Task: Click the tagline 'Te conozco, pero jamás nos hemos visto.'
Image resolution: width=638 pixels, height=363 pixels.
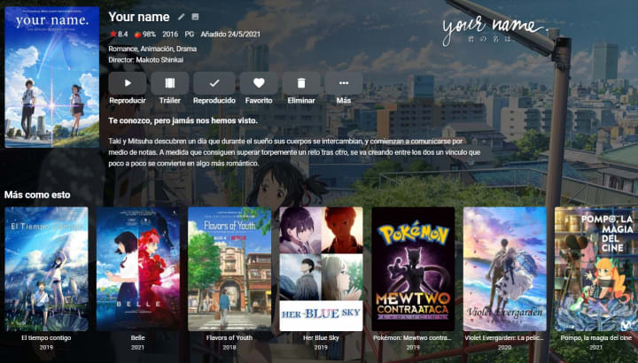Action: pyautogui.click(x=183, y=120)
